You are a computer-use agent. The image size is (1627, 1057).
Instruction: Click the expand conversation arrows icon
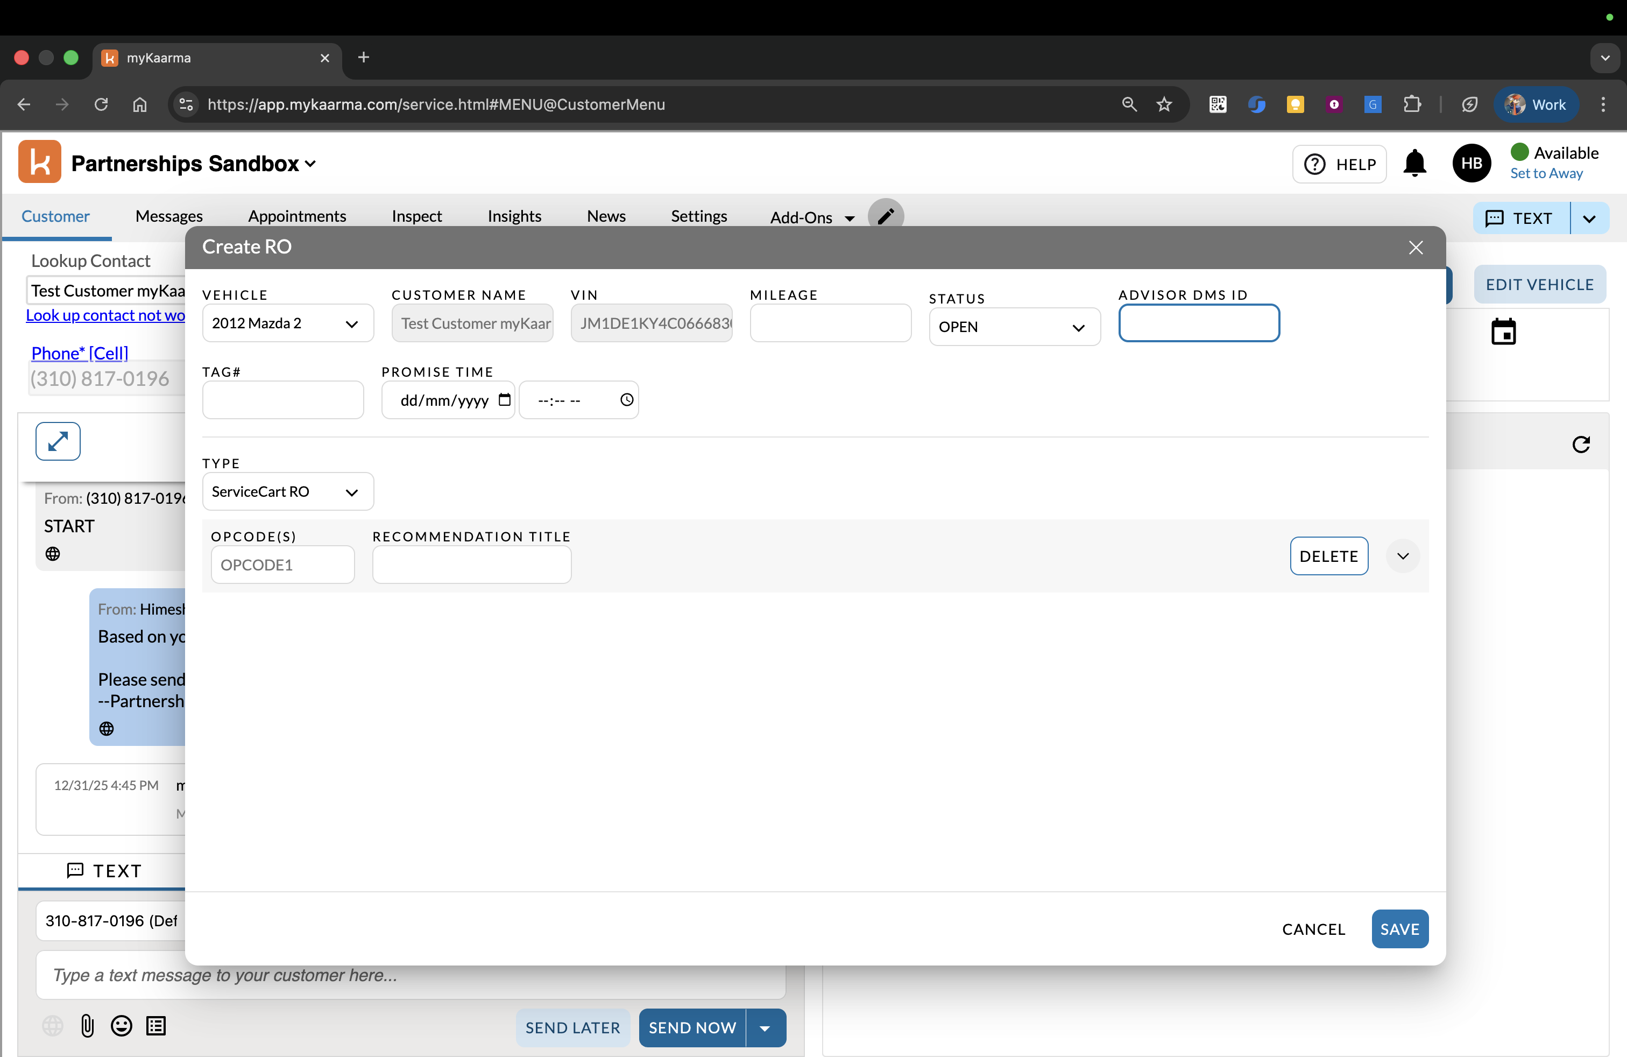pyautogui.click(x=58, y=441)
